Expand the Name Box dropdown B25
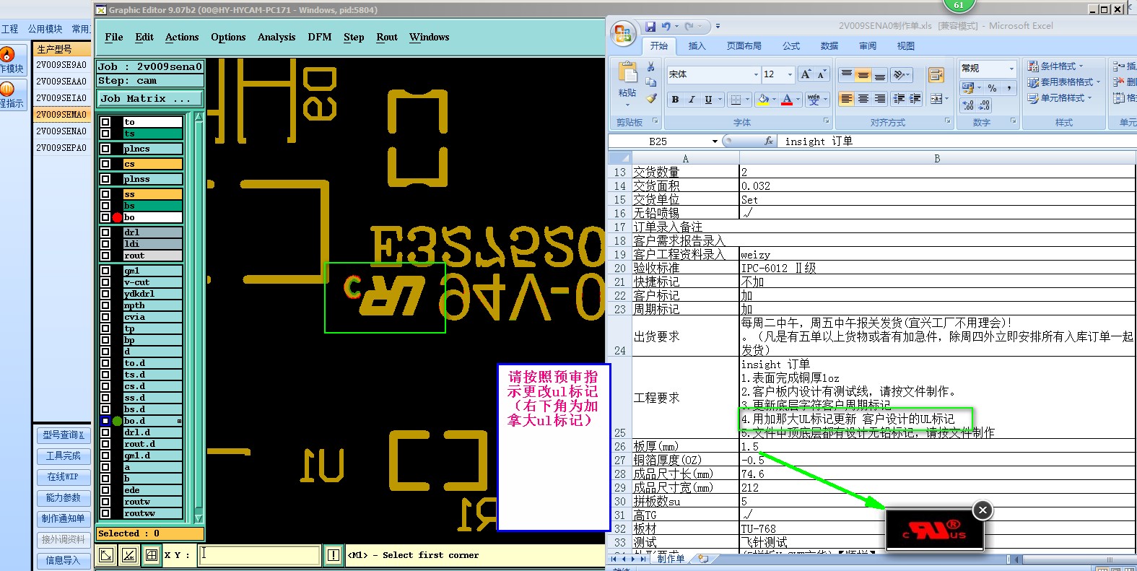Screen dimensions: 1137x571 point(715,141)
